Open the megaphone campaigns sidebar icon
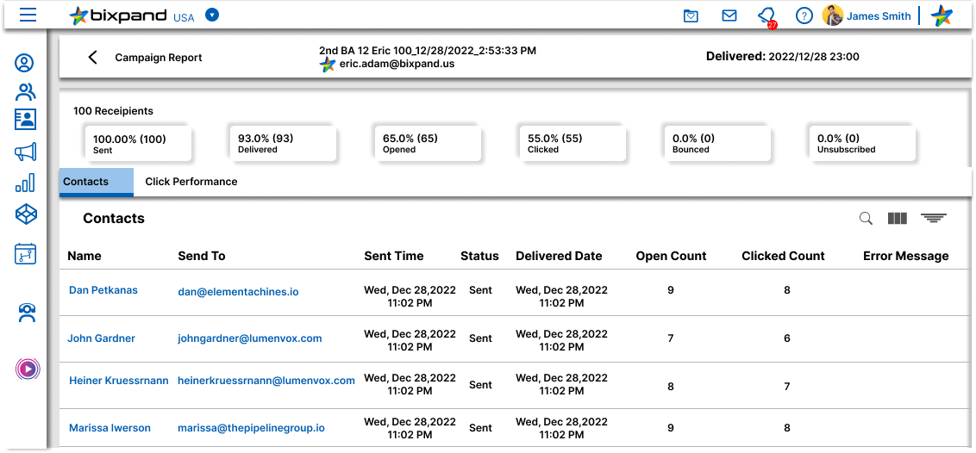The width and height of the screenshot is (976, 453). click(26, 152)
